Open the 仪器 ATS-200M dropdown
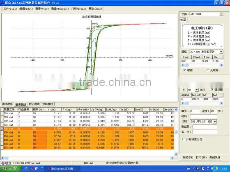Screen dimensions: 230x172 pos(221,14)
